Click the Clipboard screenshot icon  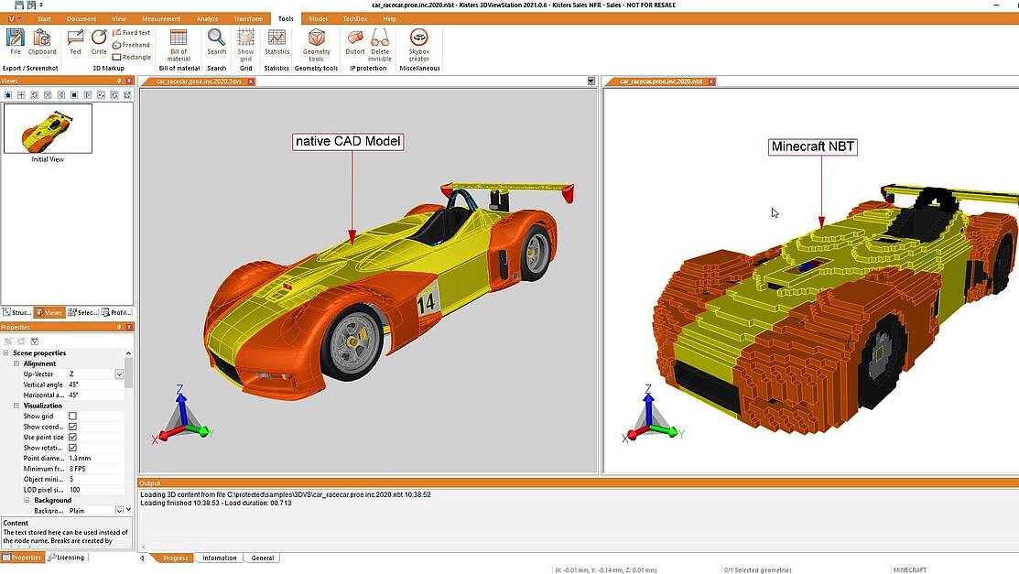42,41
